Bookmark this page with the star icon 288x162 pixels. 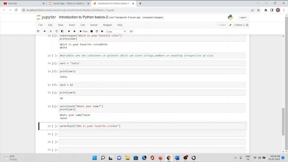258,10
